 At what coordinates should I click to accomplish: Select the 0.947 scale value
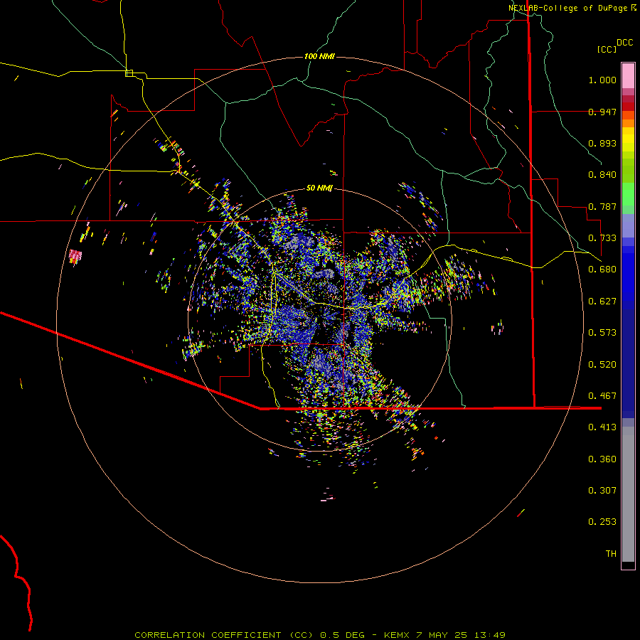tap(602, 112)
